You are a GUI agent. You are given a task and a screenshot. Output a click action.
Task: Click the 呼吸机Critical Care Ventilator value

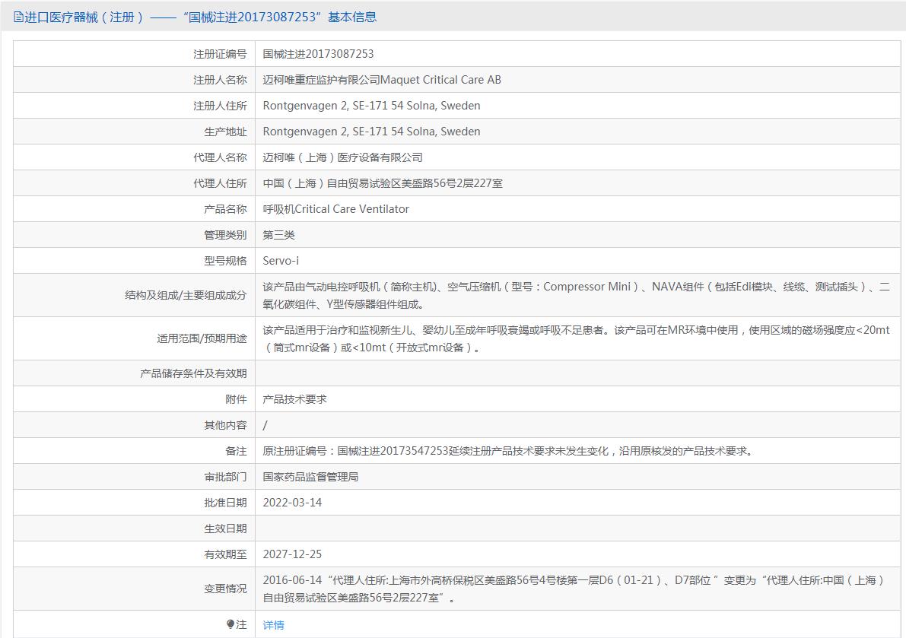335,209
